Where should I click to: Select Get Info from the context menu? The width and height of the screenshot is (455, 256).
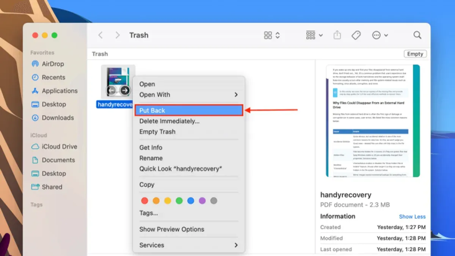point(189,148)
